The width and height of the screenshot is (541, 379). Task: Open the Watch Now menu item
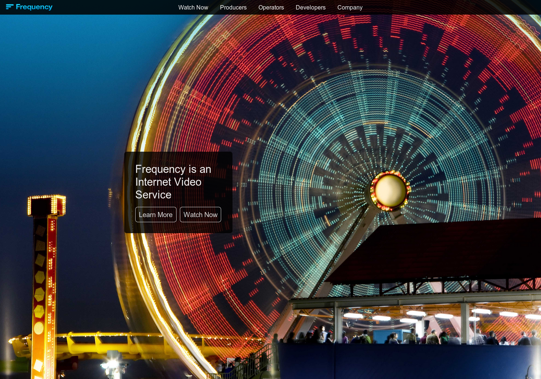click(x=193, y=7)
